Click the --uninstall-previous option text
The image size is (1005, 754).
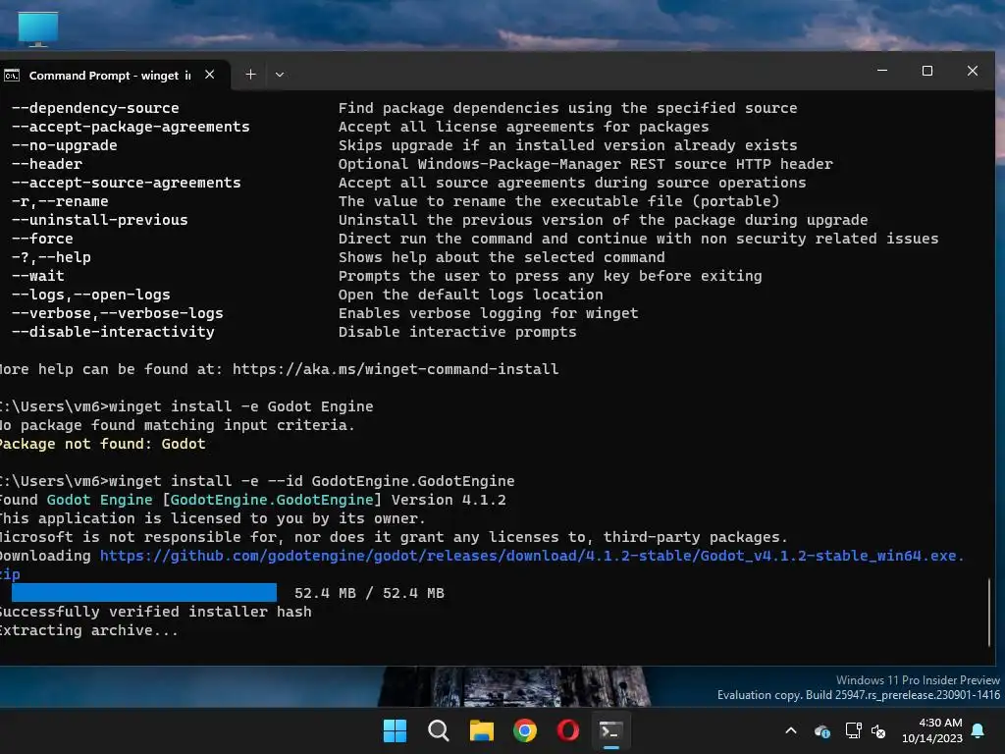coord(99,220)
